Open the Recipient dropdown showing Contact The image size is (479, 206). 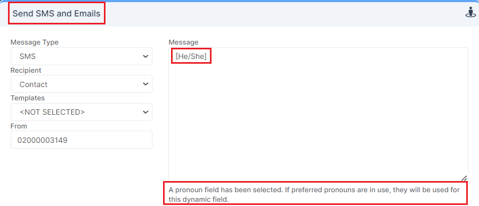tap(82, 84)
